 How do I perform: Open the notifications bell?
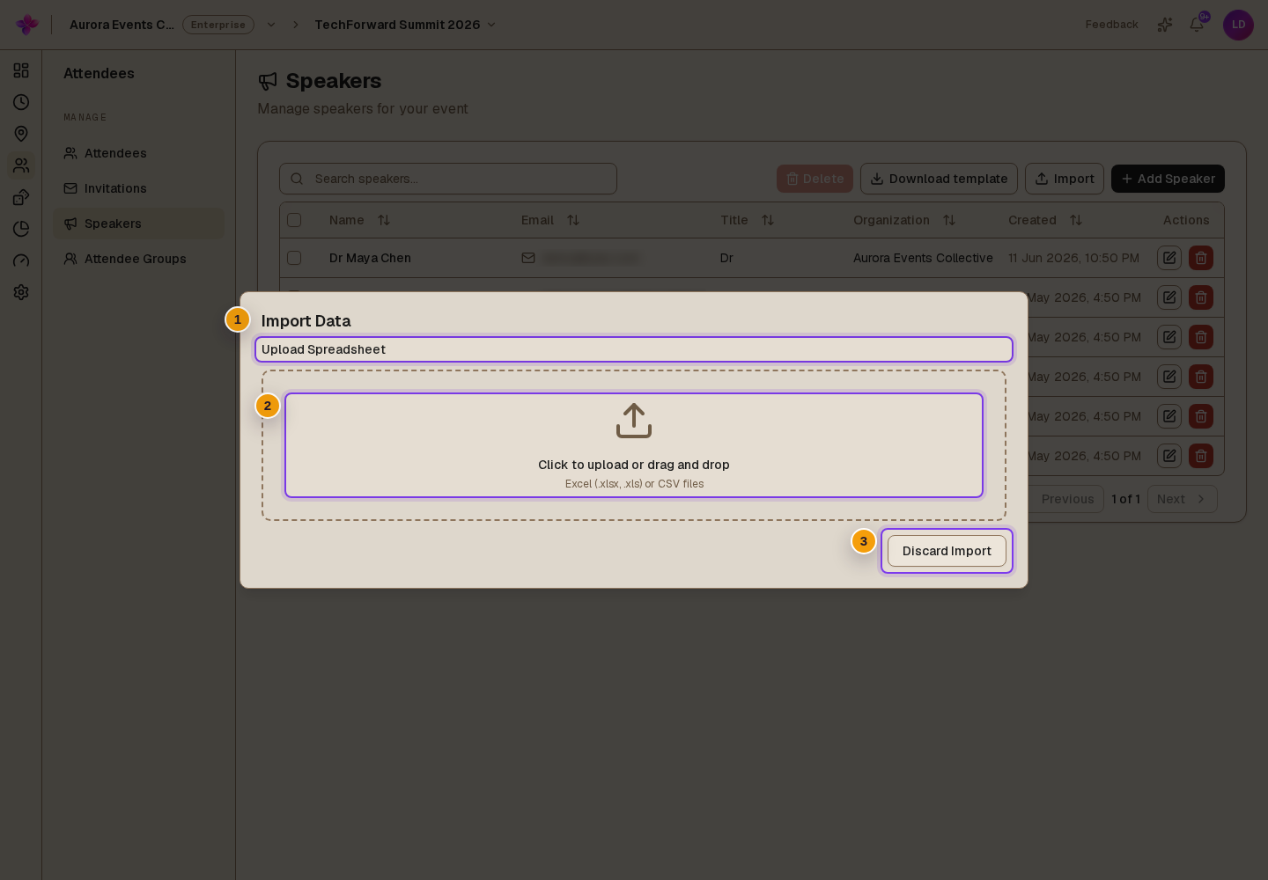point(1197,25)
